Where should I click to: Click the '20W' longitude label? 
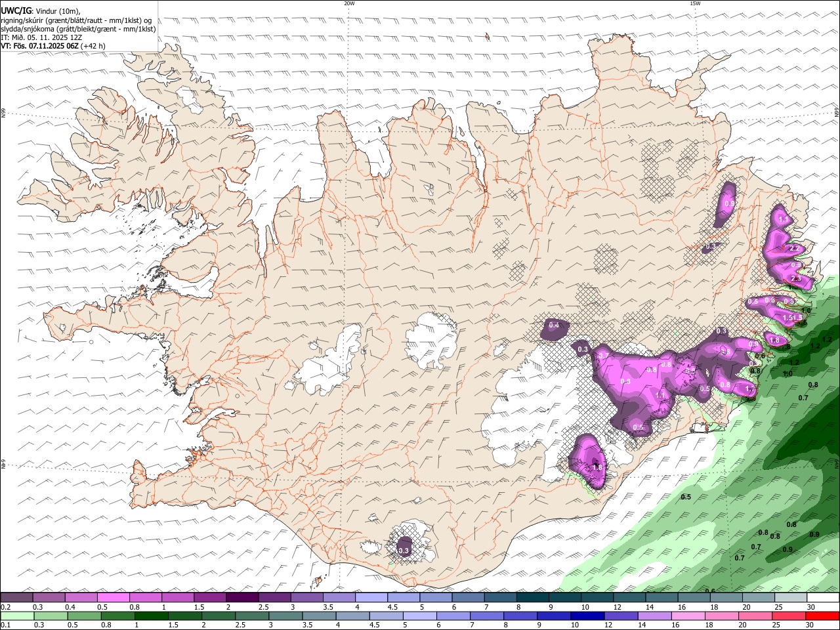pos(349,3)
